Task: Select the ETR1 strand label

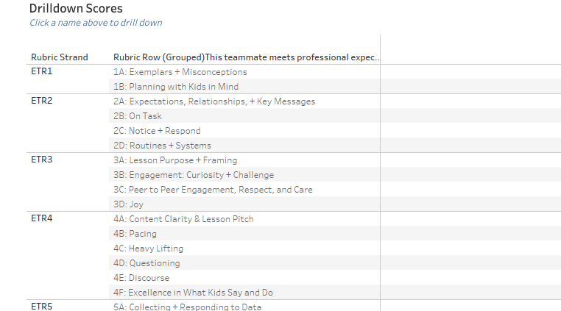Action: [42, 72]
